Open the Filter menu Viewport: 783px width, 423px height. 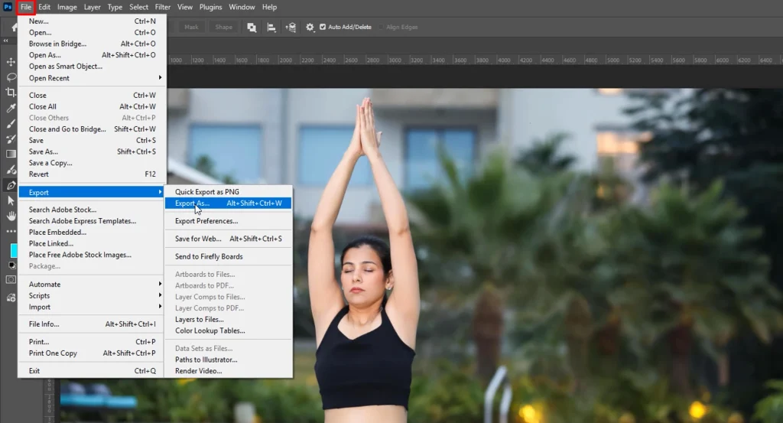pyautogui.click(x=162, y=7)
